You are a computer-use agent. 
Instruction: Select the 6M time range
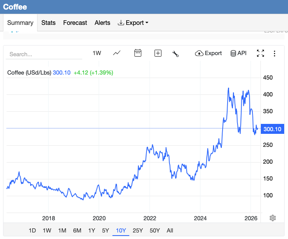coord(77,230)
